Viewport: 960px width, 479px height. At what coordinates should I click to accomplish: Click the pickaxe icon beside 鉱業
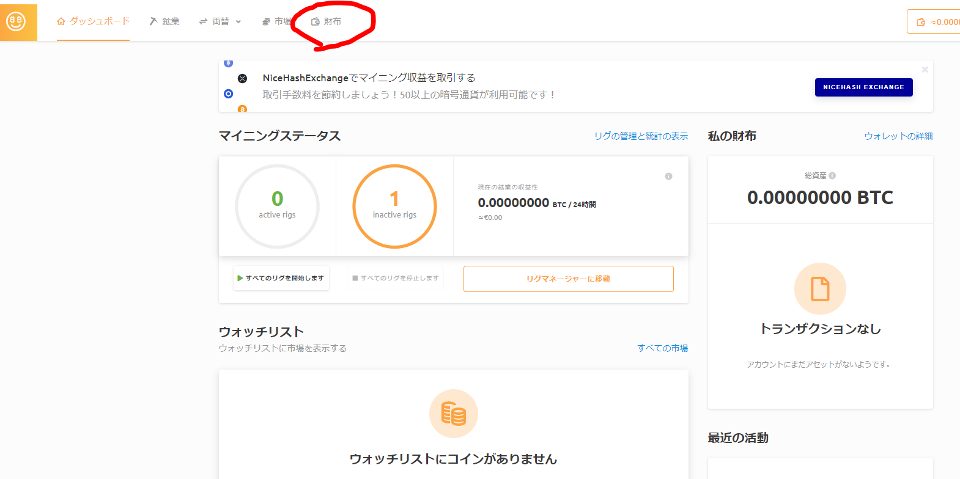153,21
